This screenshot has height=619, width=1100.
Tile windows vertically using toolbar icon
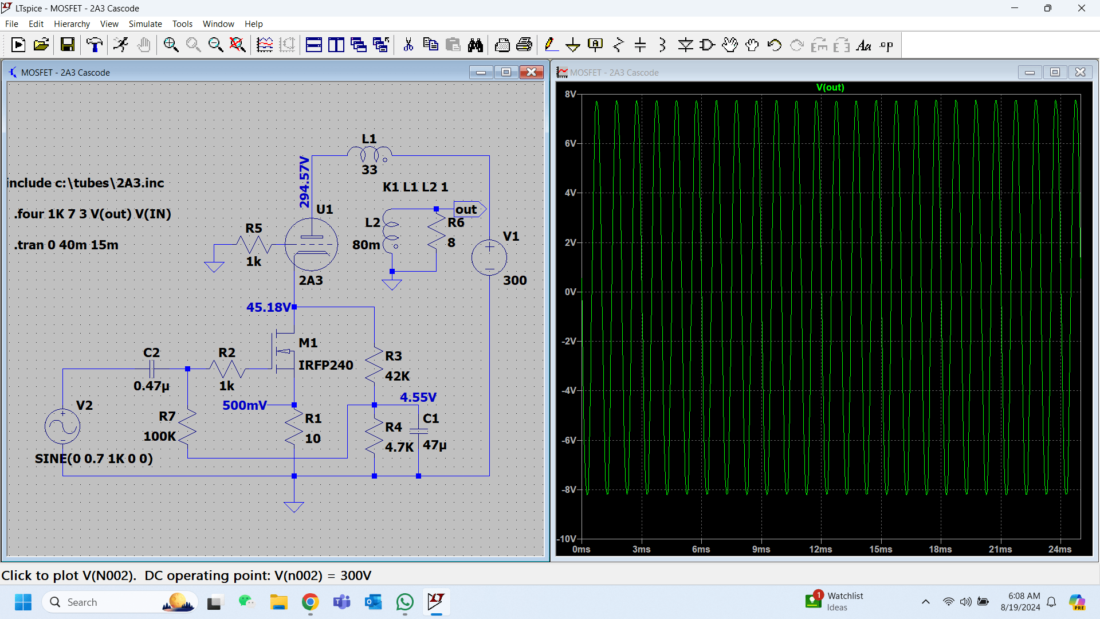coord(336,45)
